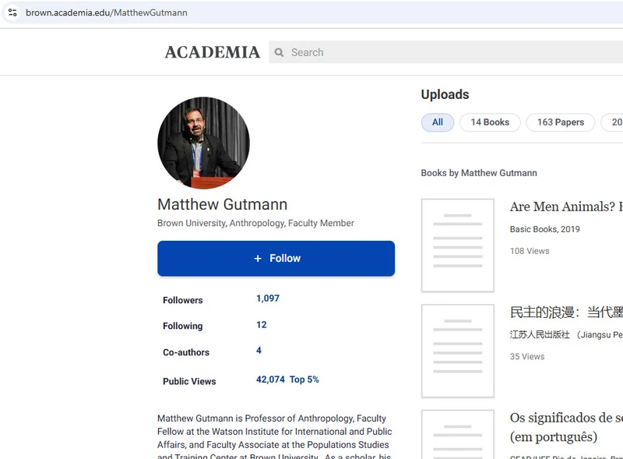Click the search magnifier icon
Image resolution: width=623 pixels, height=459 pixels.
click(279, 52)
